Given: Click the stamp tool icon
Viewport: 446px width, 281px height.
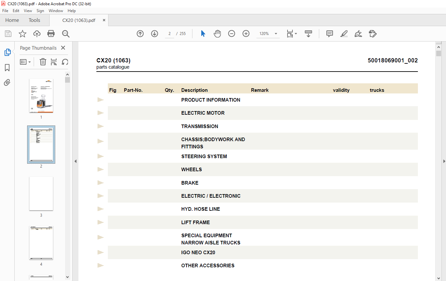Looking at the screenshot, I should pyautogui.click(x=372, y=34).
